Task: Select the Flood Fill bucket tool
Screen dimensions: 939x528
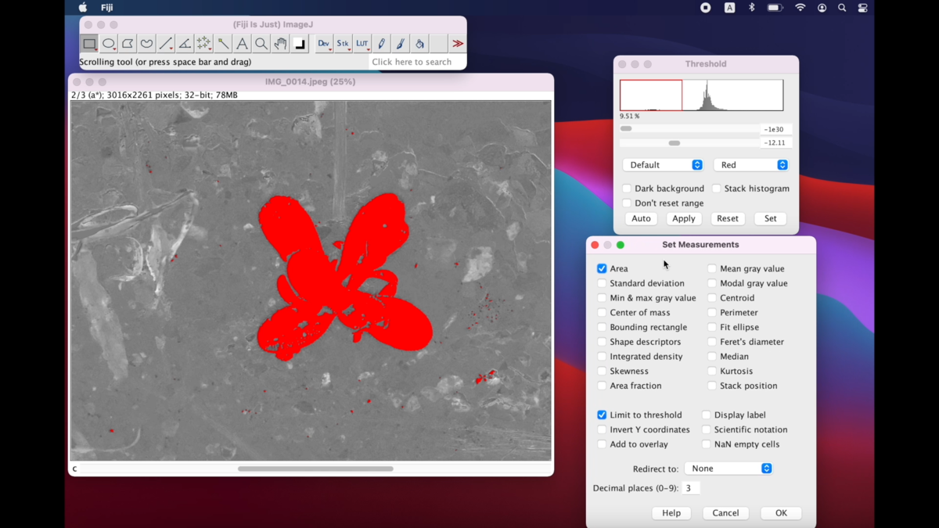Action: [x=420, y=44]
